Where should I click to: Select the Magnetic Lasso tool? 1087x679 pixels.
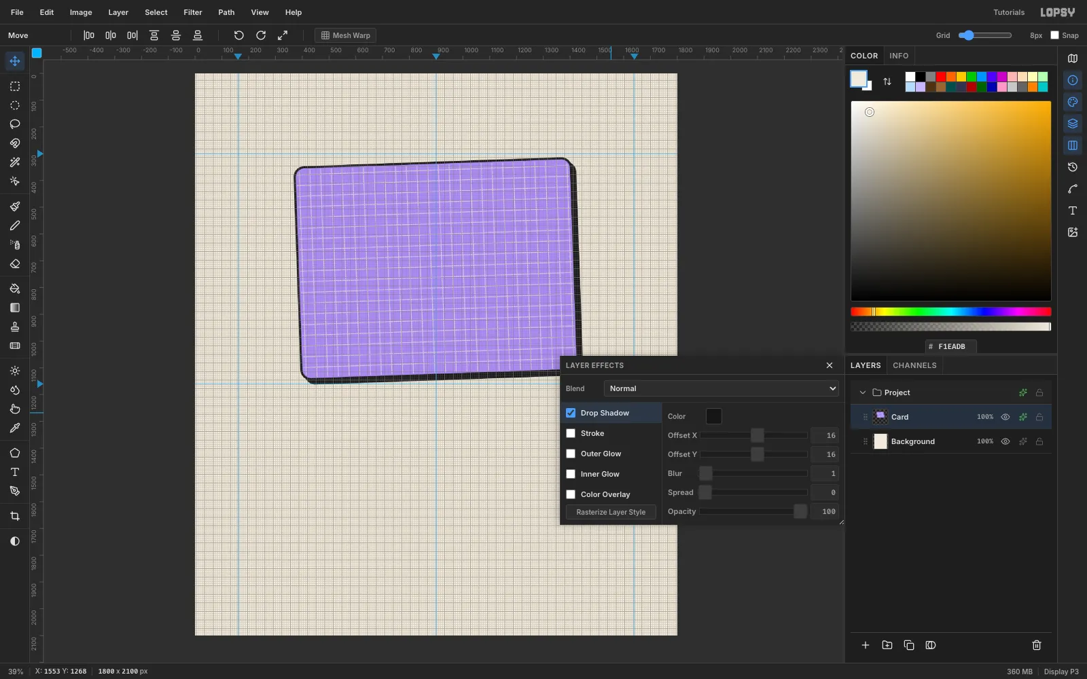coord(15,143)
